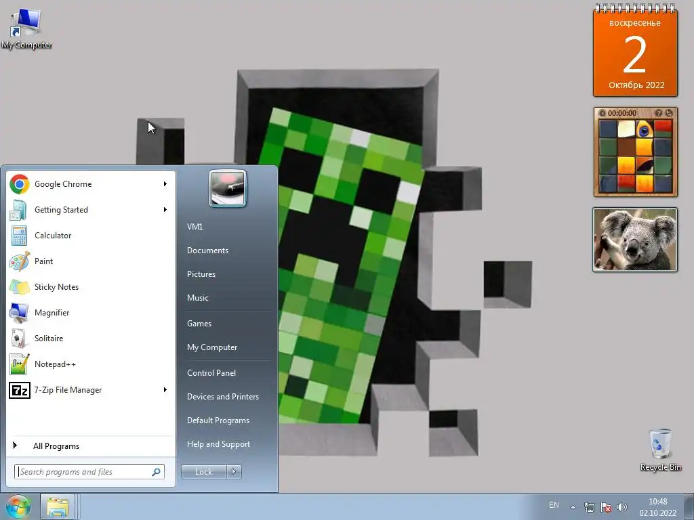The height and width of the screenshot is (520, 694).
Task: Expand Google Chrome jump list arrow
Action: tap(165, 184)
